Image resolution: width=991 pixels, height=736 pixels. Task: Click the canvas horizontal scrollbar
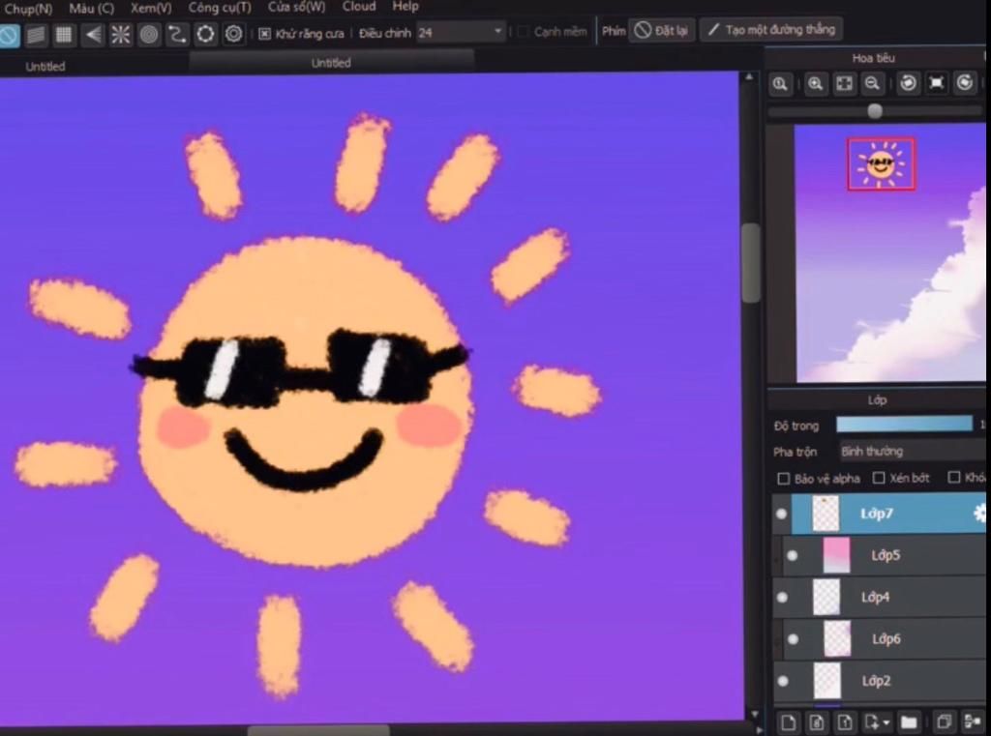[318, 730]
